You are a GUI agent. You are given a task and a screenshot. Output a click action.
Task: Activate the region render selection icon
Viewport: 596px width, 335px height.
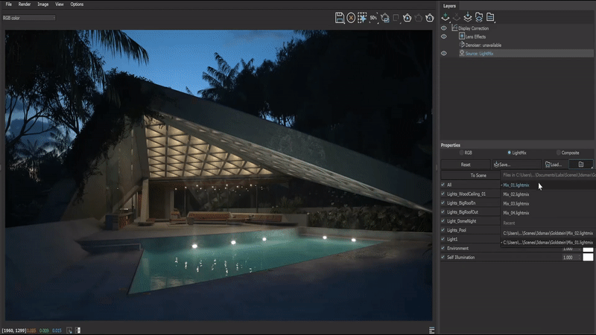(x=362, y=17)
